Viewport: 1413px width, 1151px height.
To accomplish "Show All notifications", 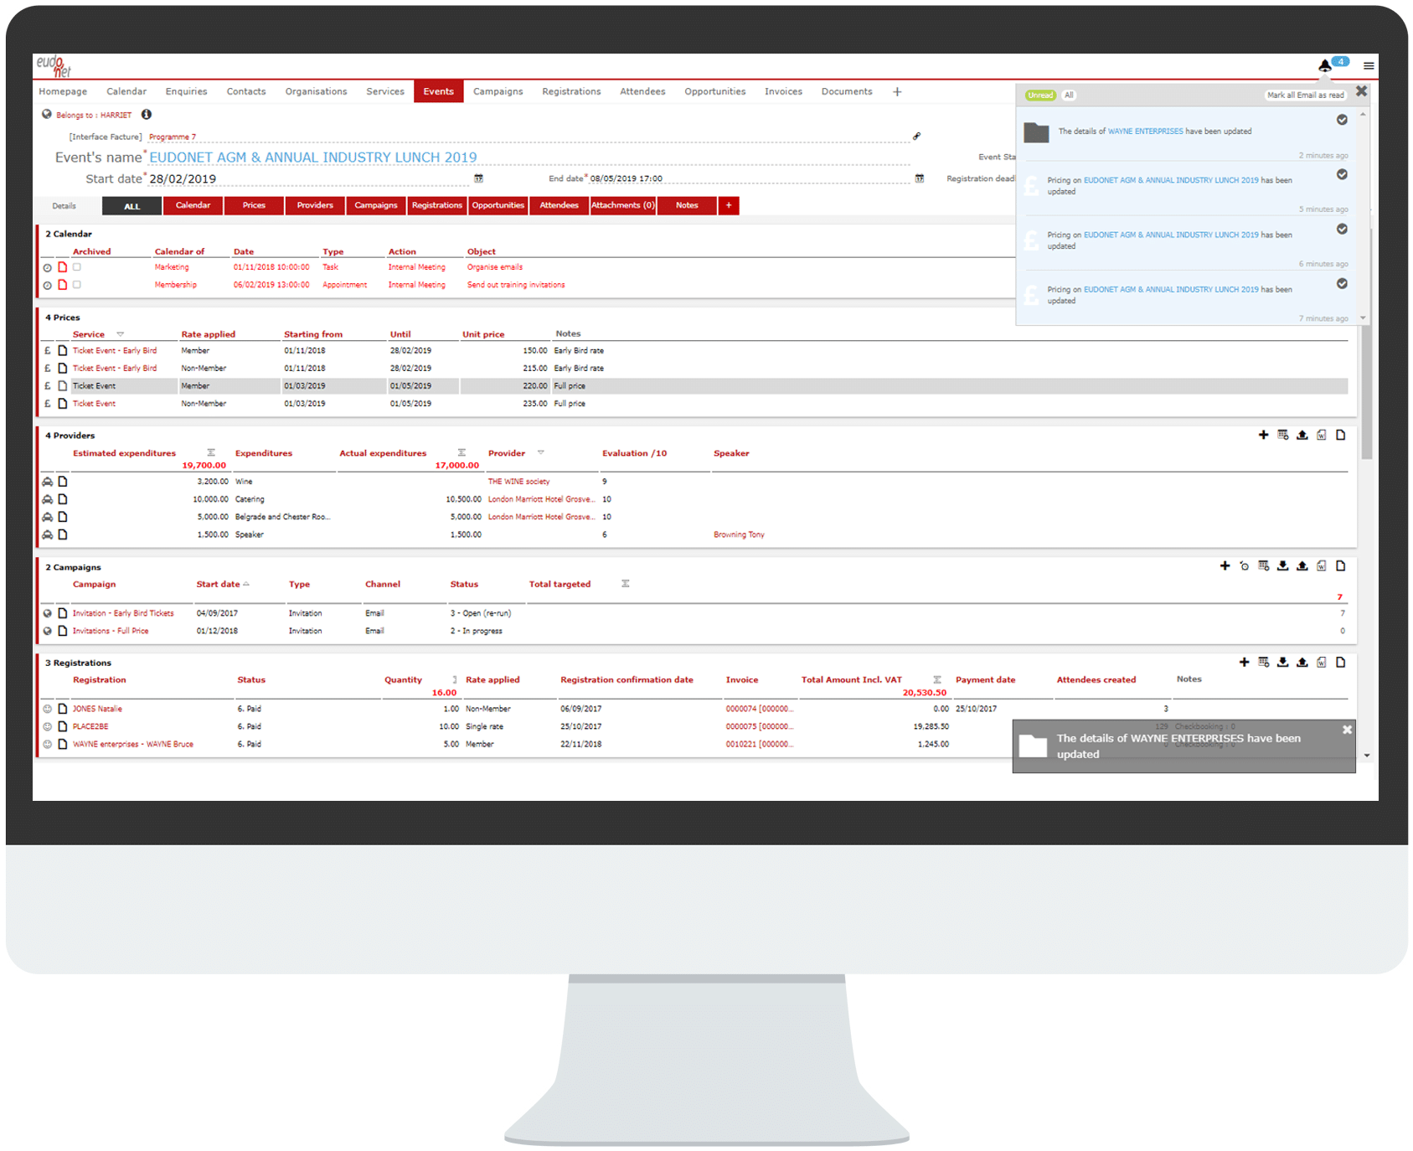I will 1069,95.
